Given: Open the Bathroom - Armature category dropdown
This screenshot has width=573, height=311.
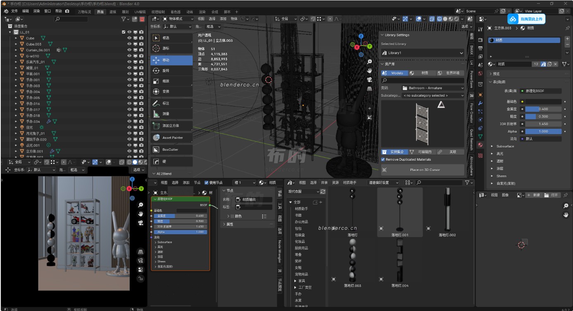Looking at the screenshot, I should tap(433, 88).
